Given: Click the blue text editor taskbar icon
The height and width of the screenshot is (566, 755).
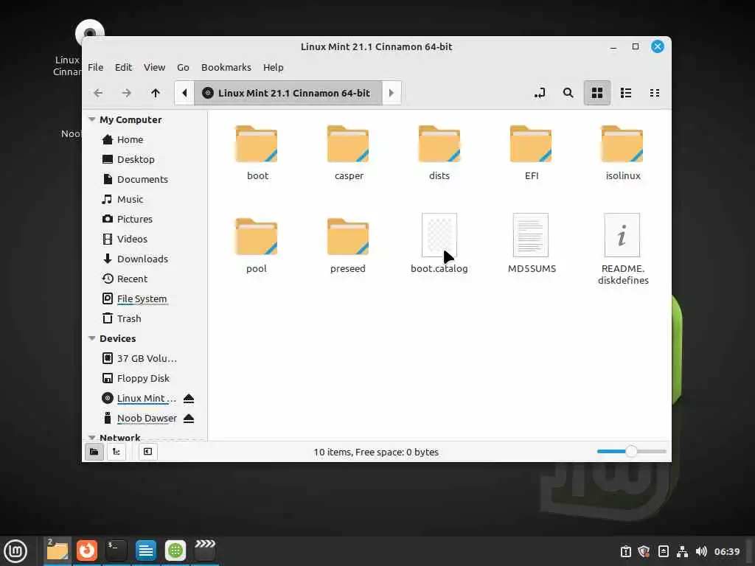Looking at the screenshot, I should (x=146, y=551).
